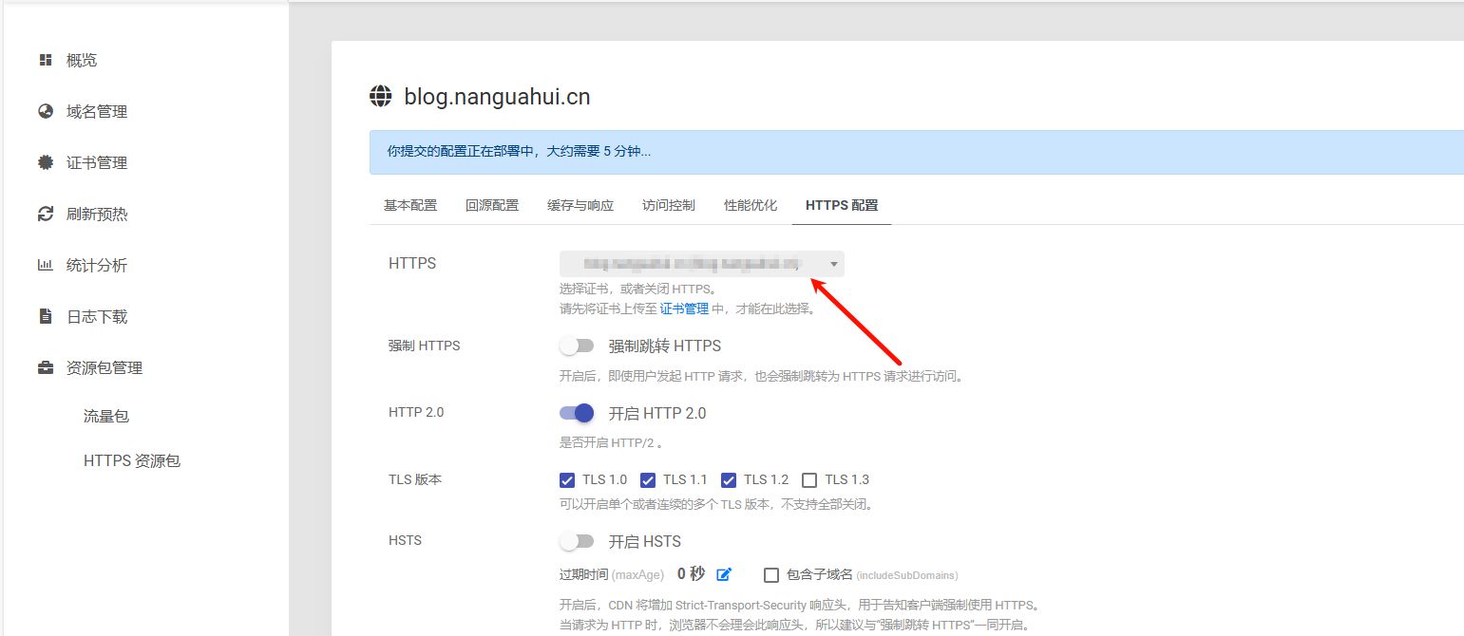
Task: Click the certificate management badge icon
Action: [x=45, y=163]
